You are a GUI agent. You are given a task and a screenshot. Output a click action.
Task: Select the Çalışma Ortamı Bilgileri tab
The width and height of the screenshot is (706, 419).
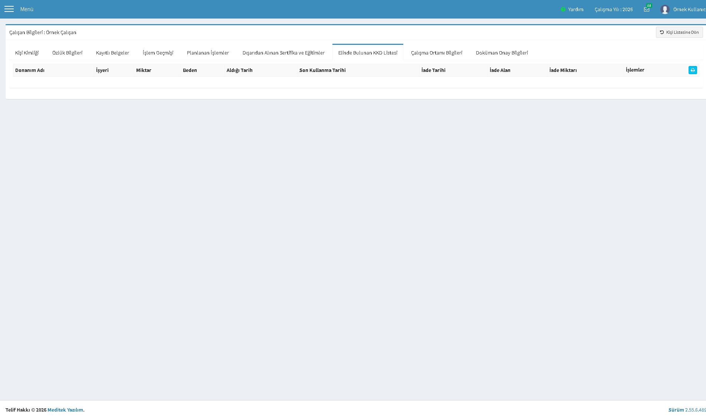(x=437, y=53)
